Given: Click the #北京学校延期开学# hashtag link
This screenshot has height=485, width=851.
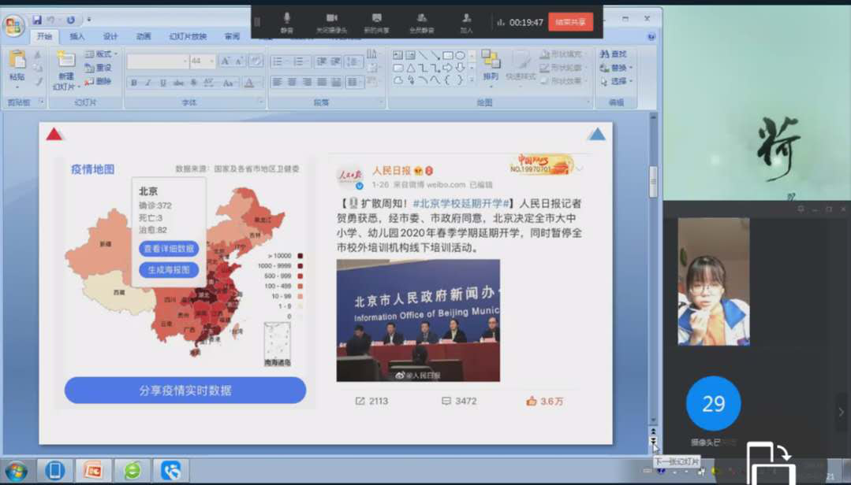Looking at the screenshot, I should 461,204.
